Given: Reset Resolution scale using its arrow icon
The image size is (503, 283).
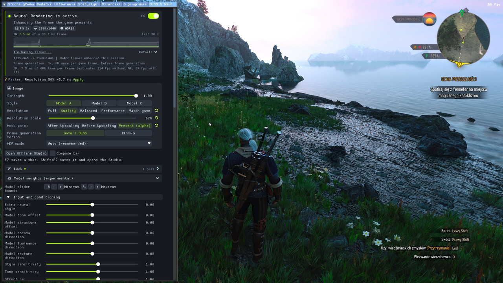Looking at the screenshot, I should coord(156,118).
